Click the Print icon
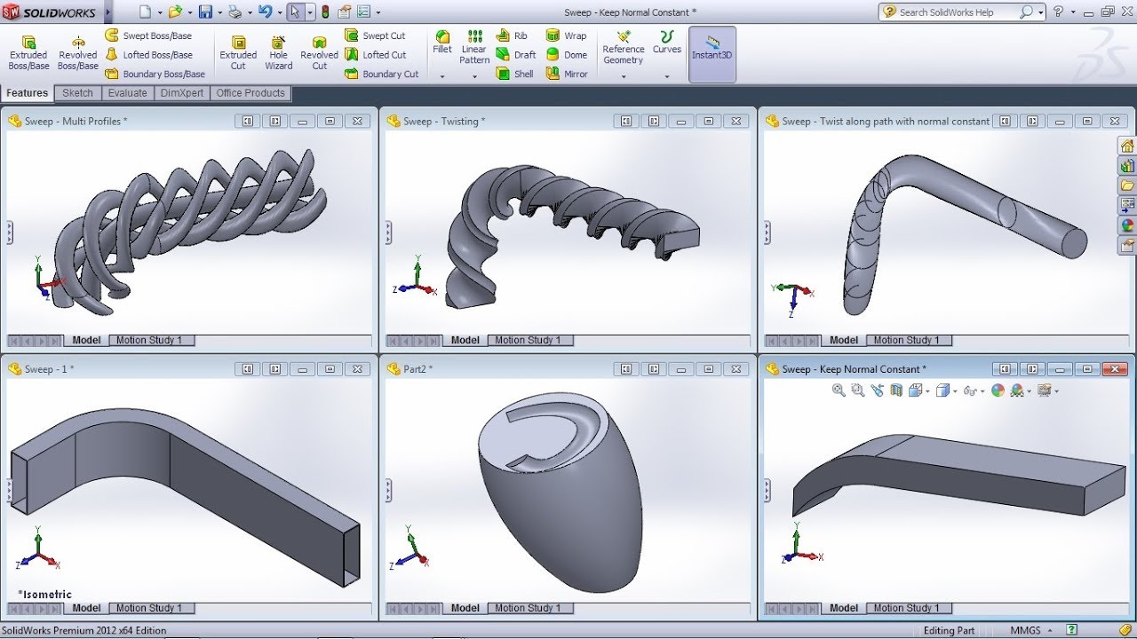 (x=235, y=12)
